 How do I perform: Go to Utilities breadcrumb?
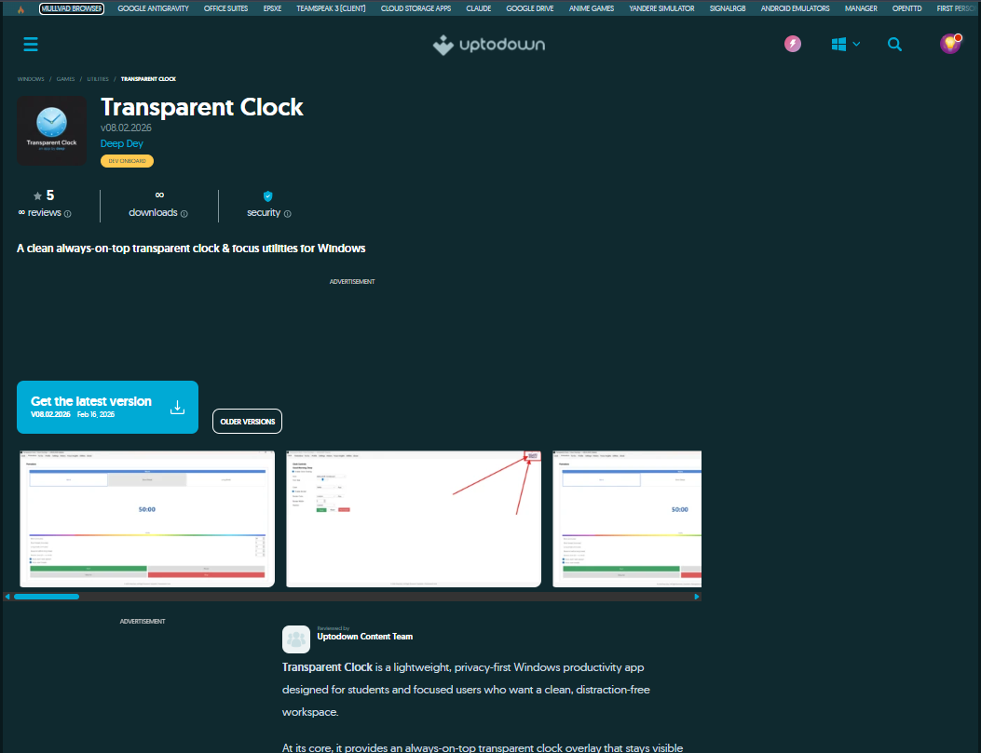tap(98, 79)
